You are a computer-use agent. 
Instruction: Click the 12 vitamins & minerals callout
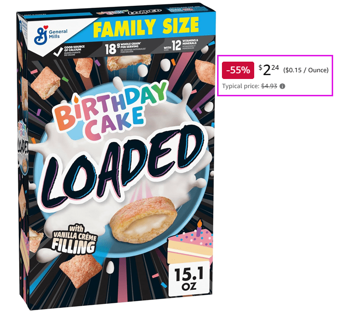point(181,45)
